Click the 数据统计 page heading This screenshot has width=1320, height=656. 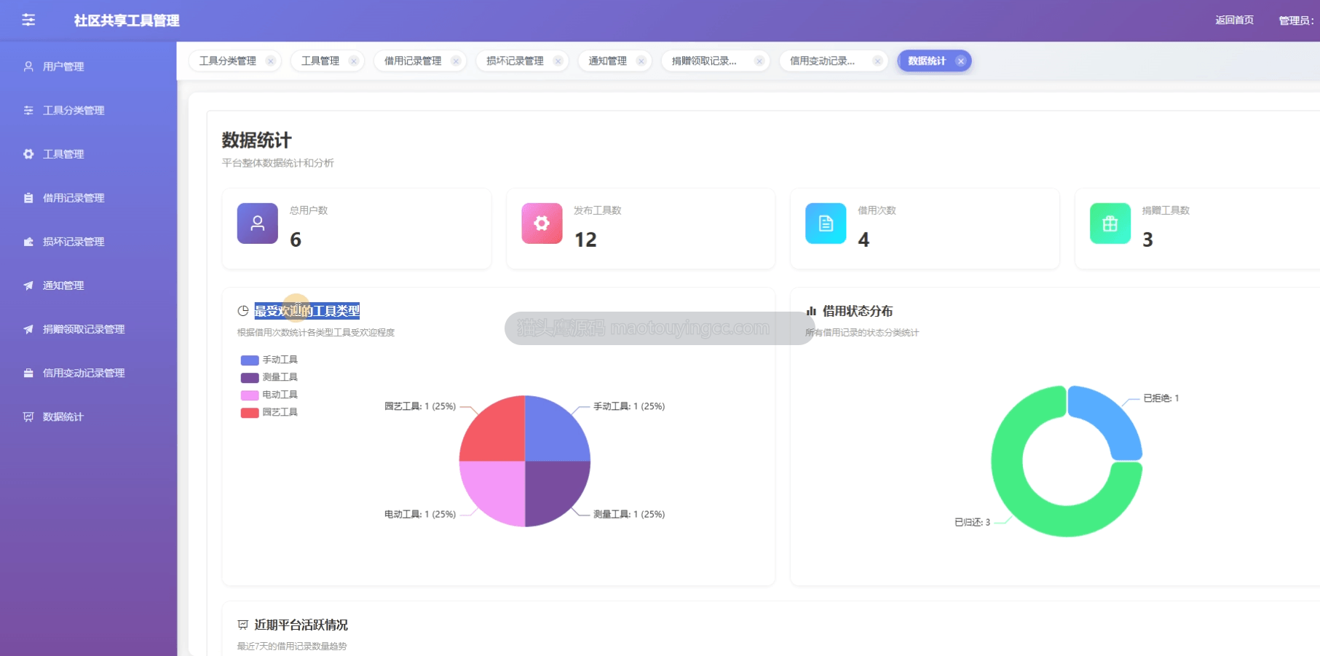[x=256, y=140]
